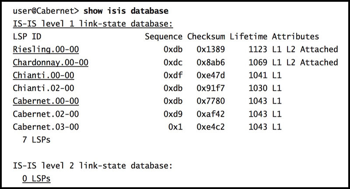The image size is (350, 189).
Task: Click the Cabernet.03-00 LSP row
Action: (147, 127)
